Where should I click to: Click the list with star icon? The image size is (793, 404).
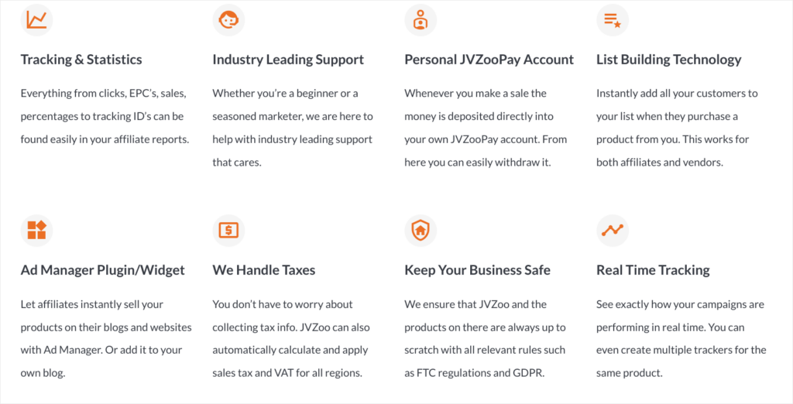[x=613, y=20]
